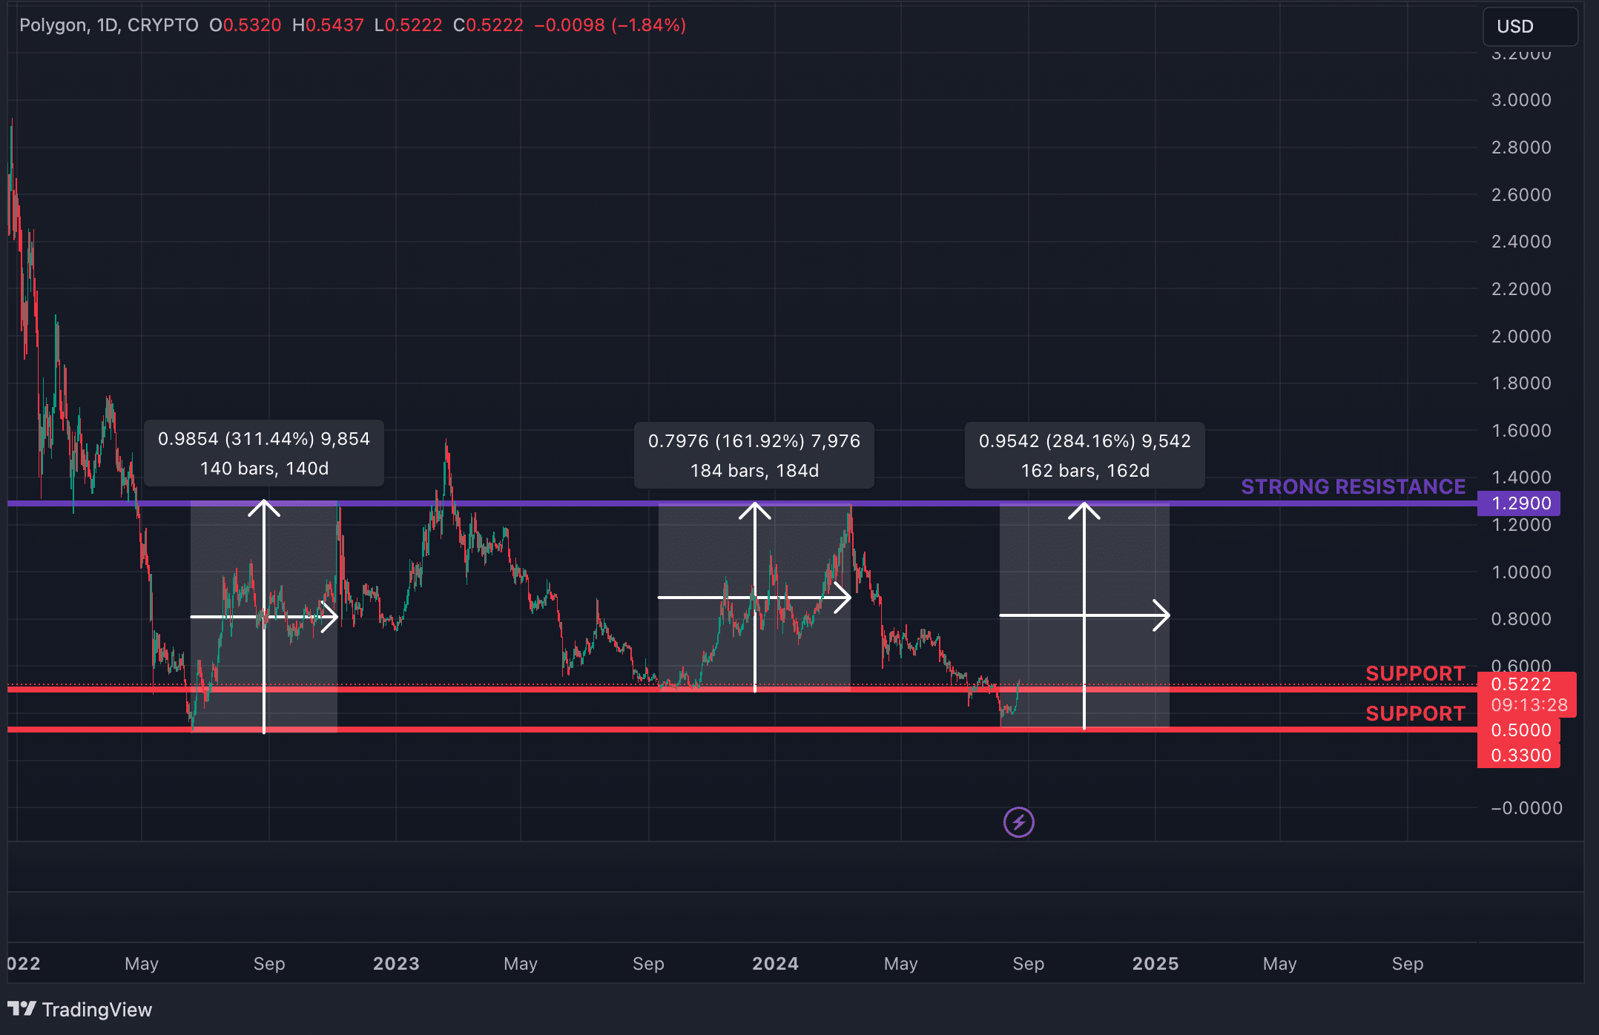Click the lower SUPPORT text label

point(1416,713)
